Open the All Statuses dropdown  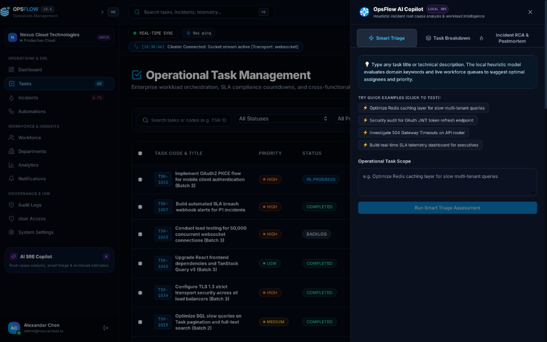[x=283, y=119]
